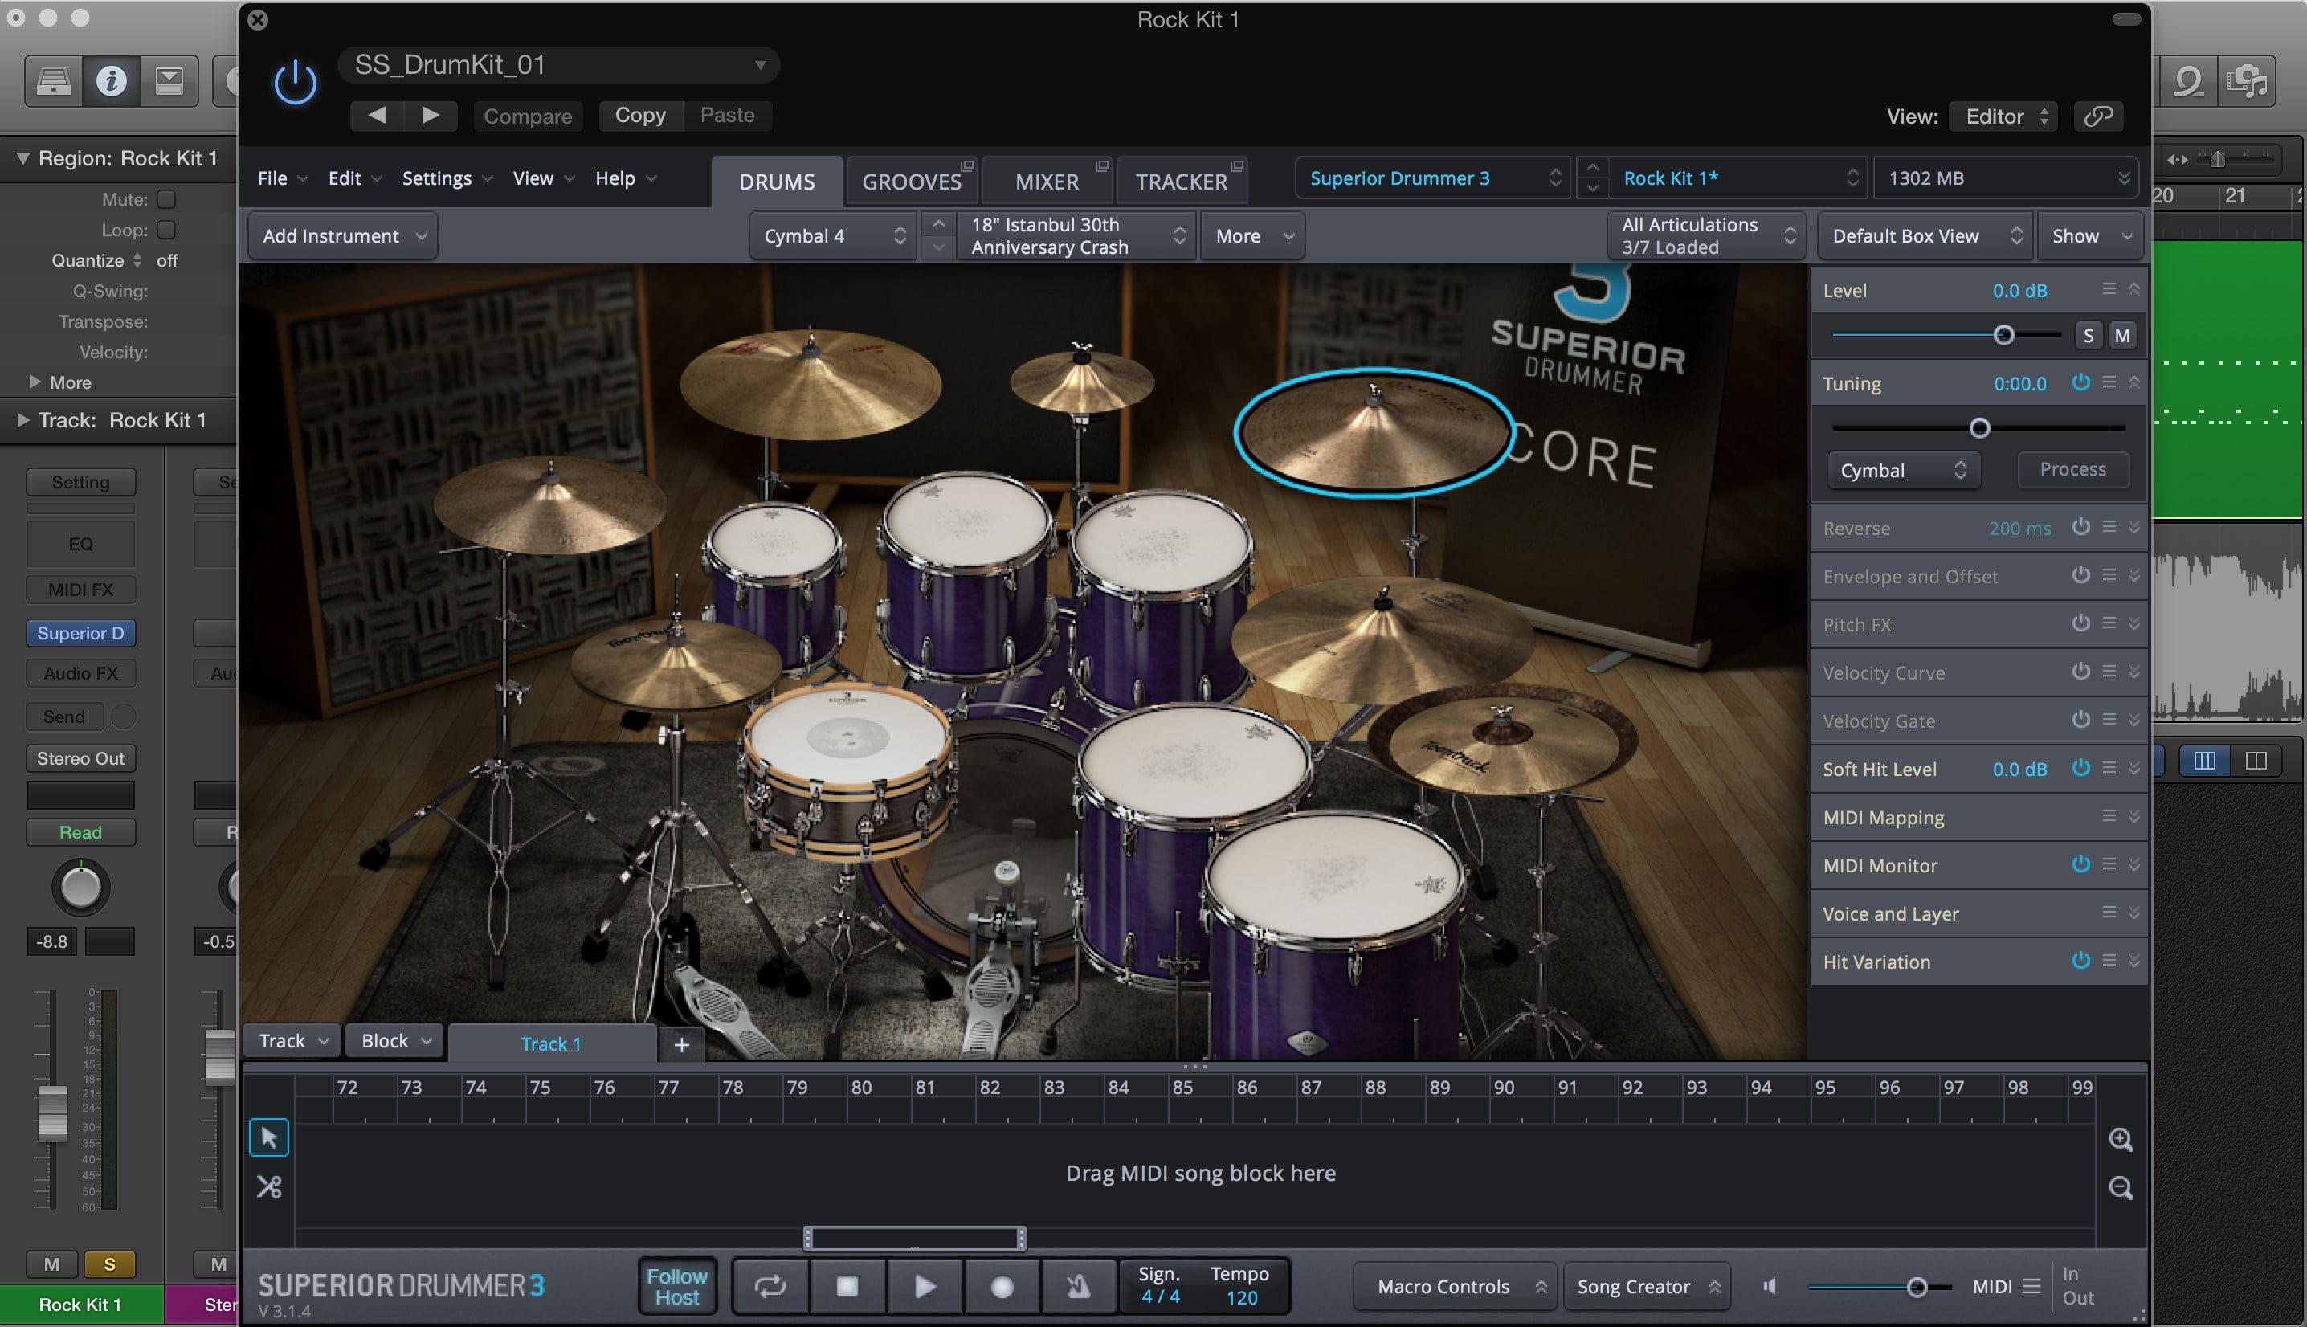
Task: Zoom out the song track timeline
Action: [2121, 1187]
